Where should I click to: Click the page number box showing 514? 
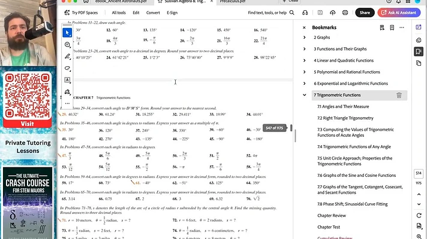(x=419, y=173)
